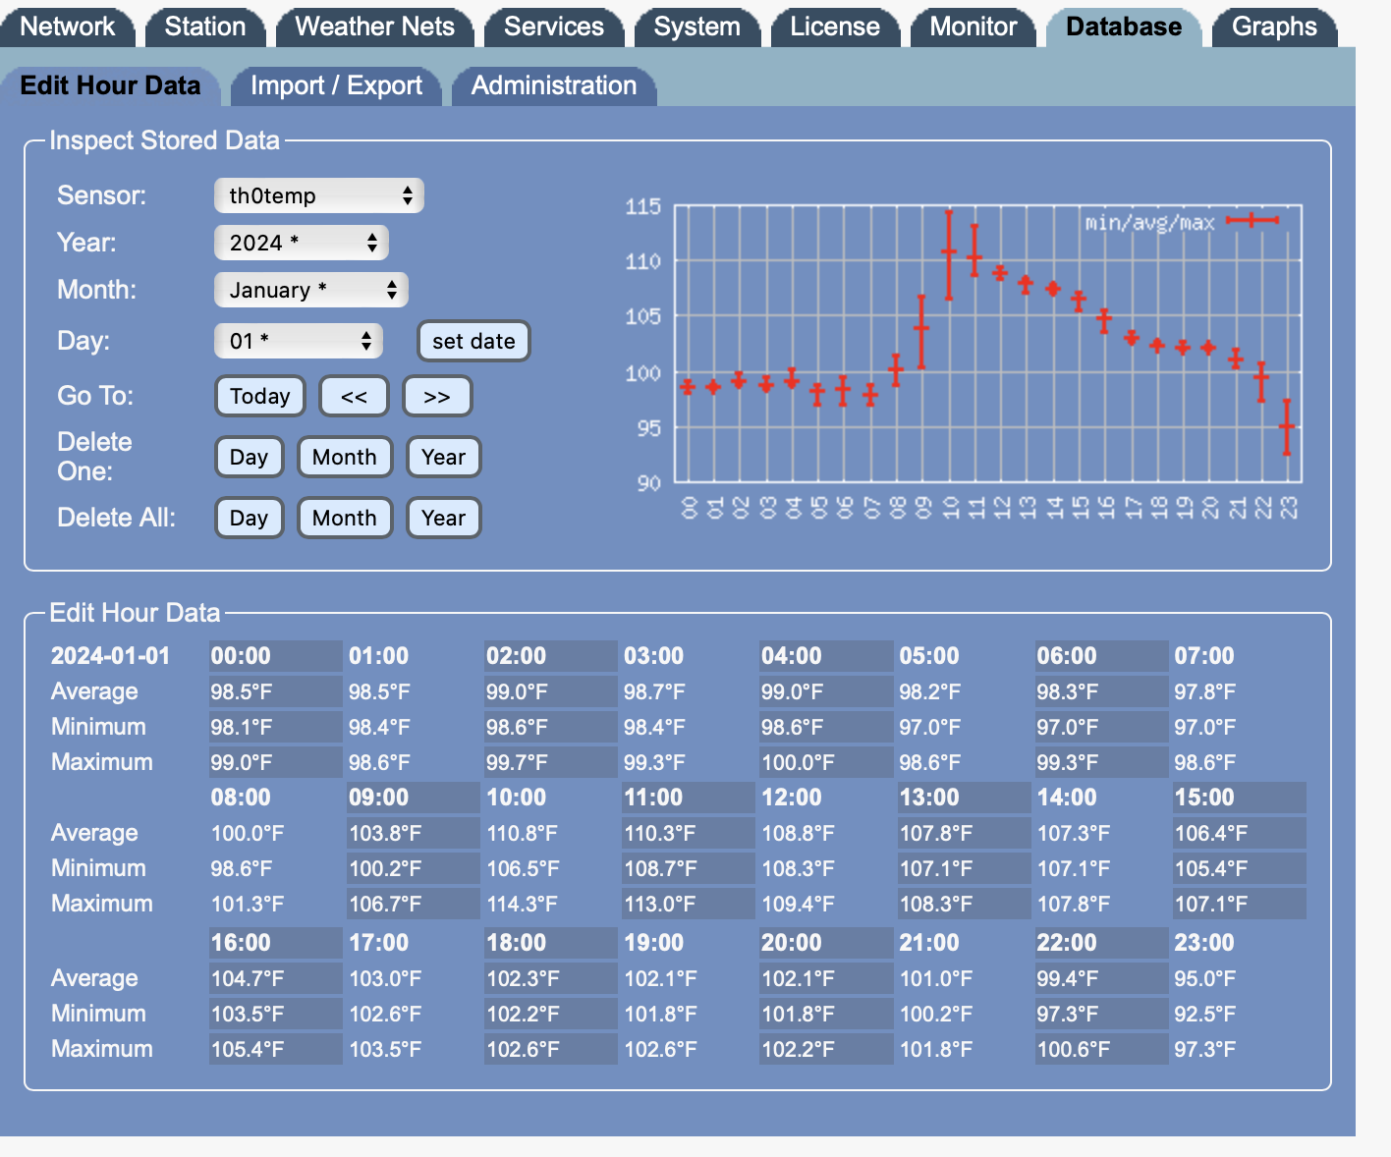This screenshot has width=1391, height=1157.
Task: Open the Network tab
Action: (67, 27)
